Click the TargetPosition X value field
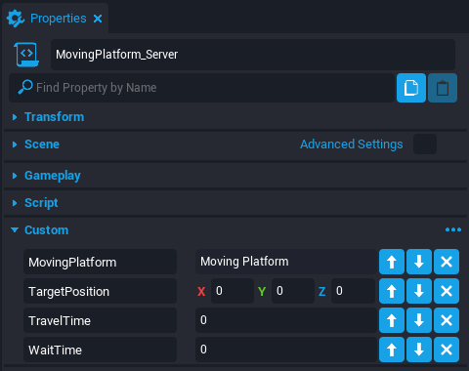The width and height of the screenshot is (469, 371). tap(233, 291)
